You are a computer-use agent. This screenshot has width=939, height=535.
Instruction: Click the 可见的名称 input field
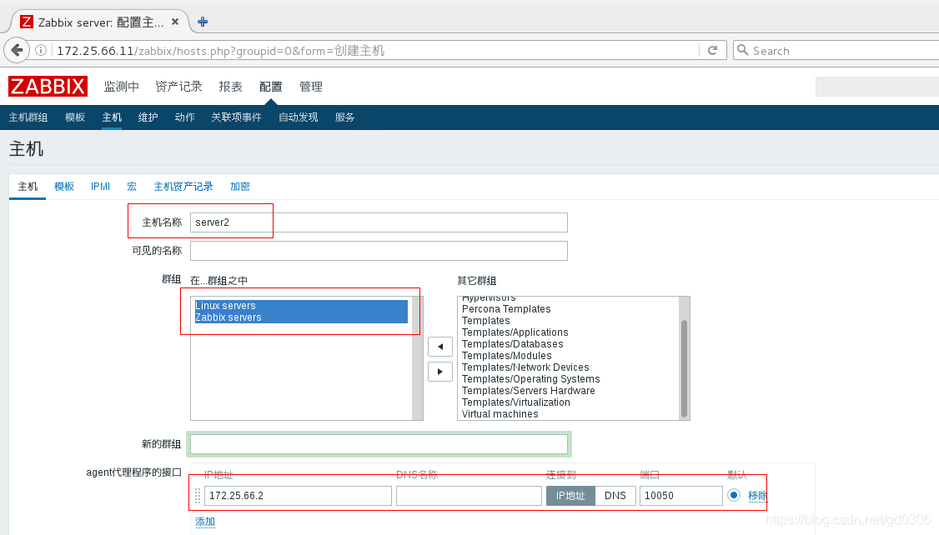(x=379, y=251)
